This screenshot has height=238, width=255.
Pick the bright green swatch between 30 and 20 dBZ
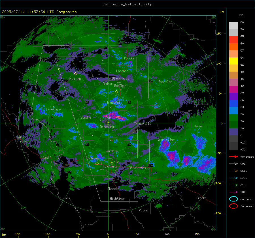click(x=233, y=117)
